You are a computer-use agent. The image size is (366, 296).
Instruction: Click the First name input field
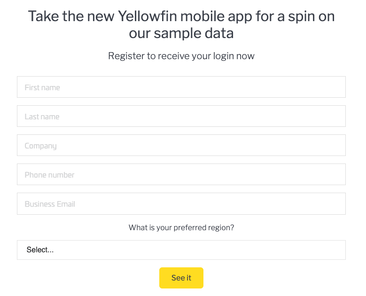181,87
